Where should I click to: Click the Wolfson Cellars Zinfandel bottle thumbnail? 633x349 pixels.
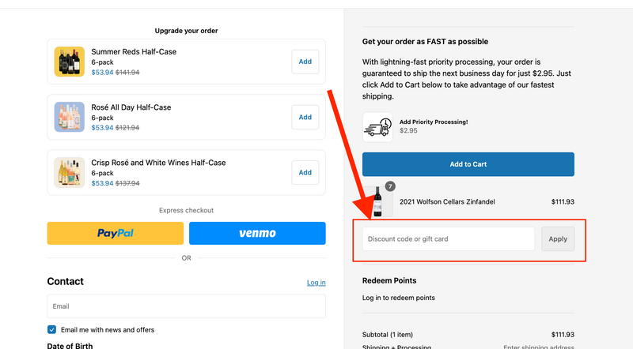pos(377,203)
